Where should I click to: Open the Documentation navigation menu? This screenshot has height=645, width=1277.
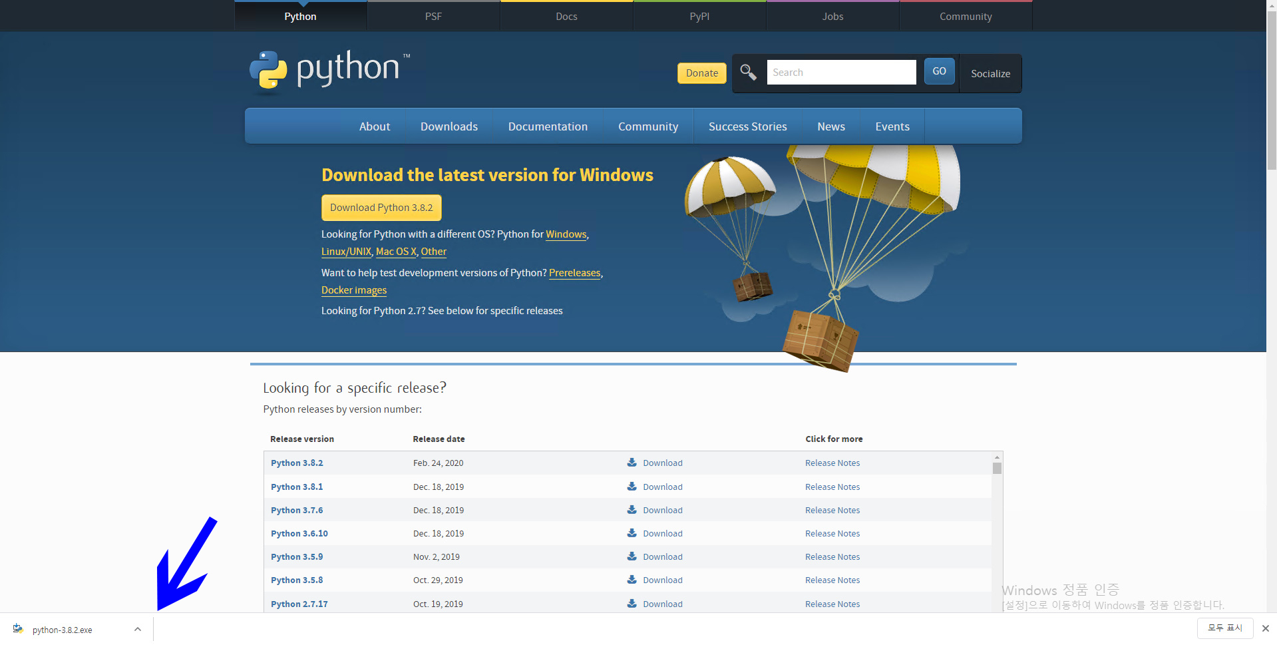(x=548, y=126)
